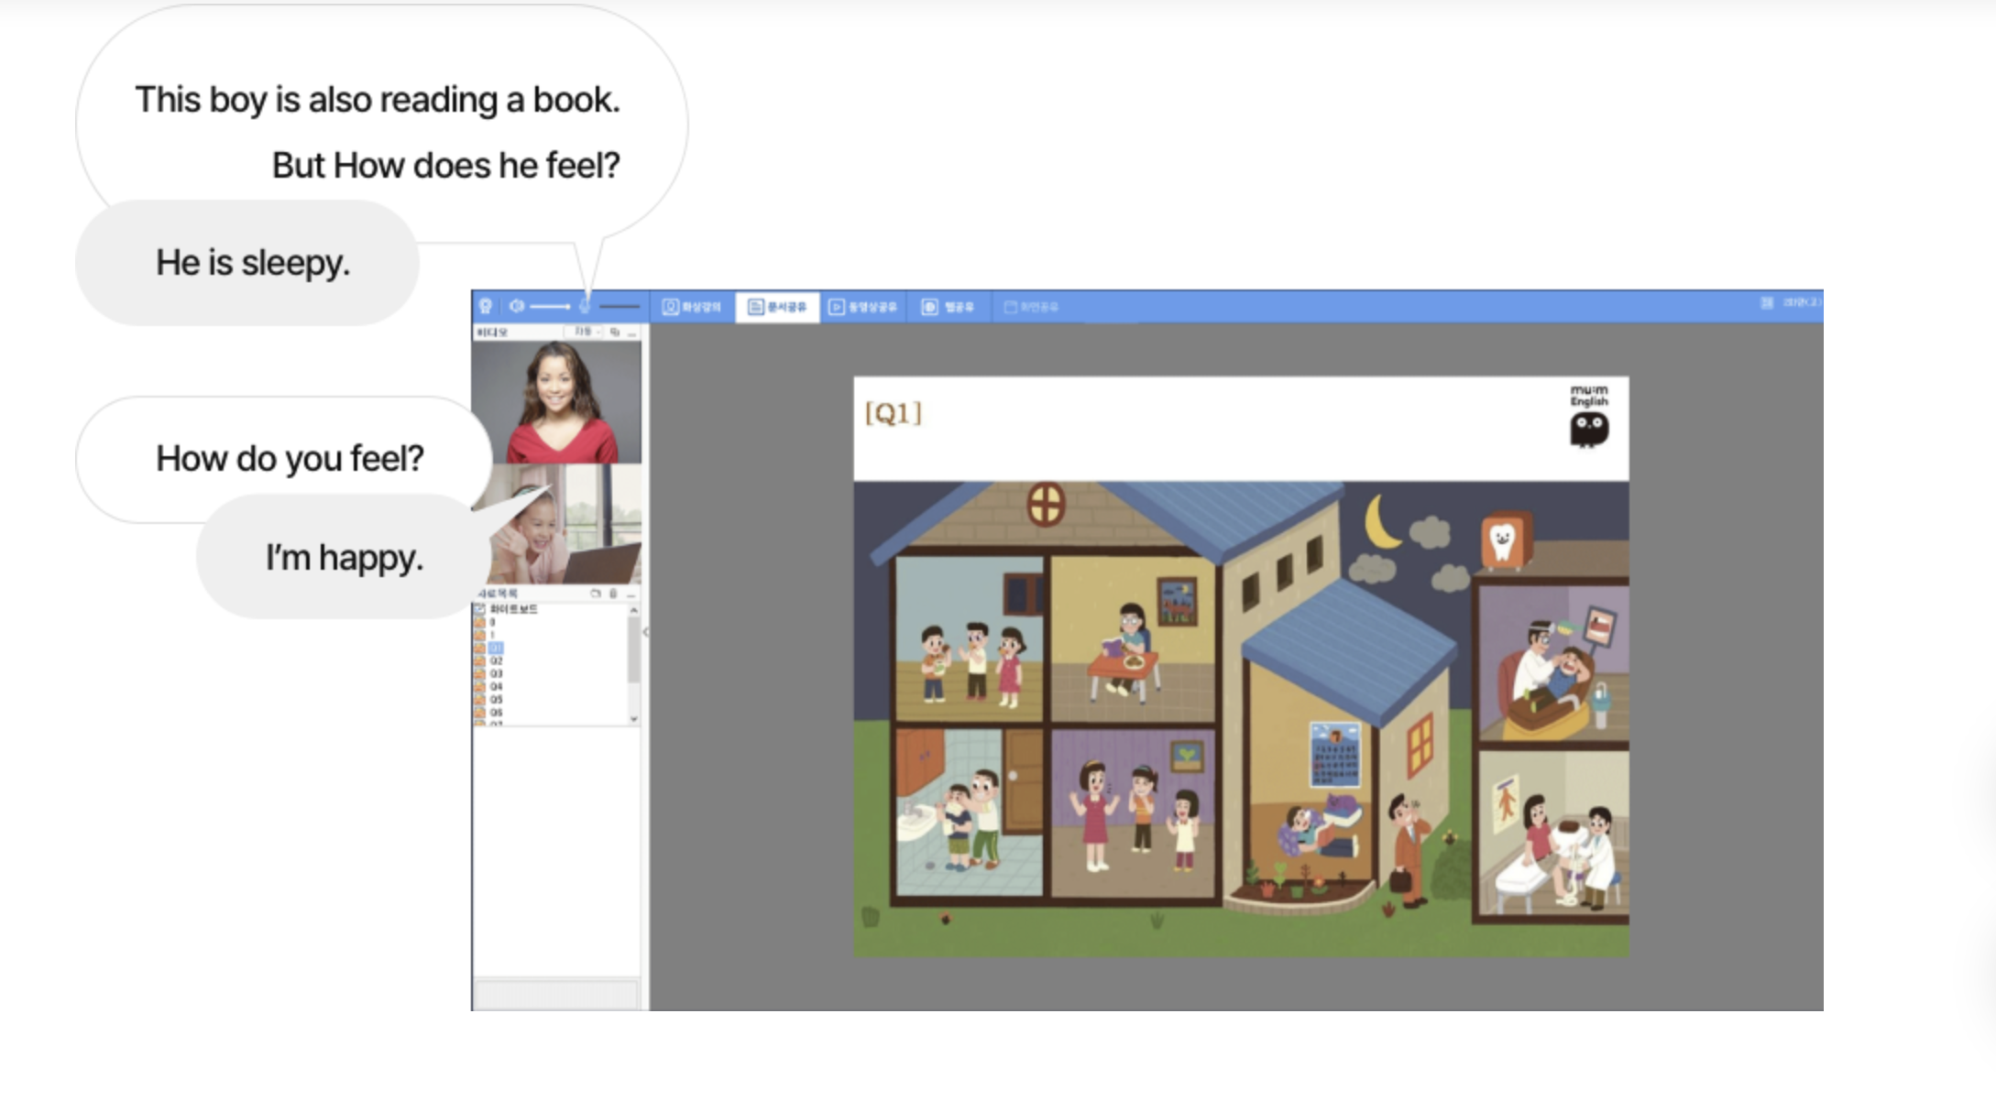Select page Q2 in the document list

496,660
